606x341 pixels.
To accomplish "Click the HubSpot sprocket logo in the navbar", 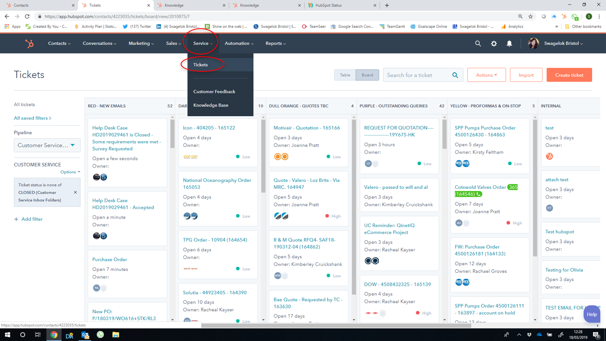I will [x=29, y=43].
